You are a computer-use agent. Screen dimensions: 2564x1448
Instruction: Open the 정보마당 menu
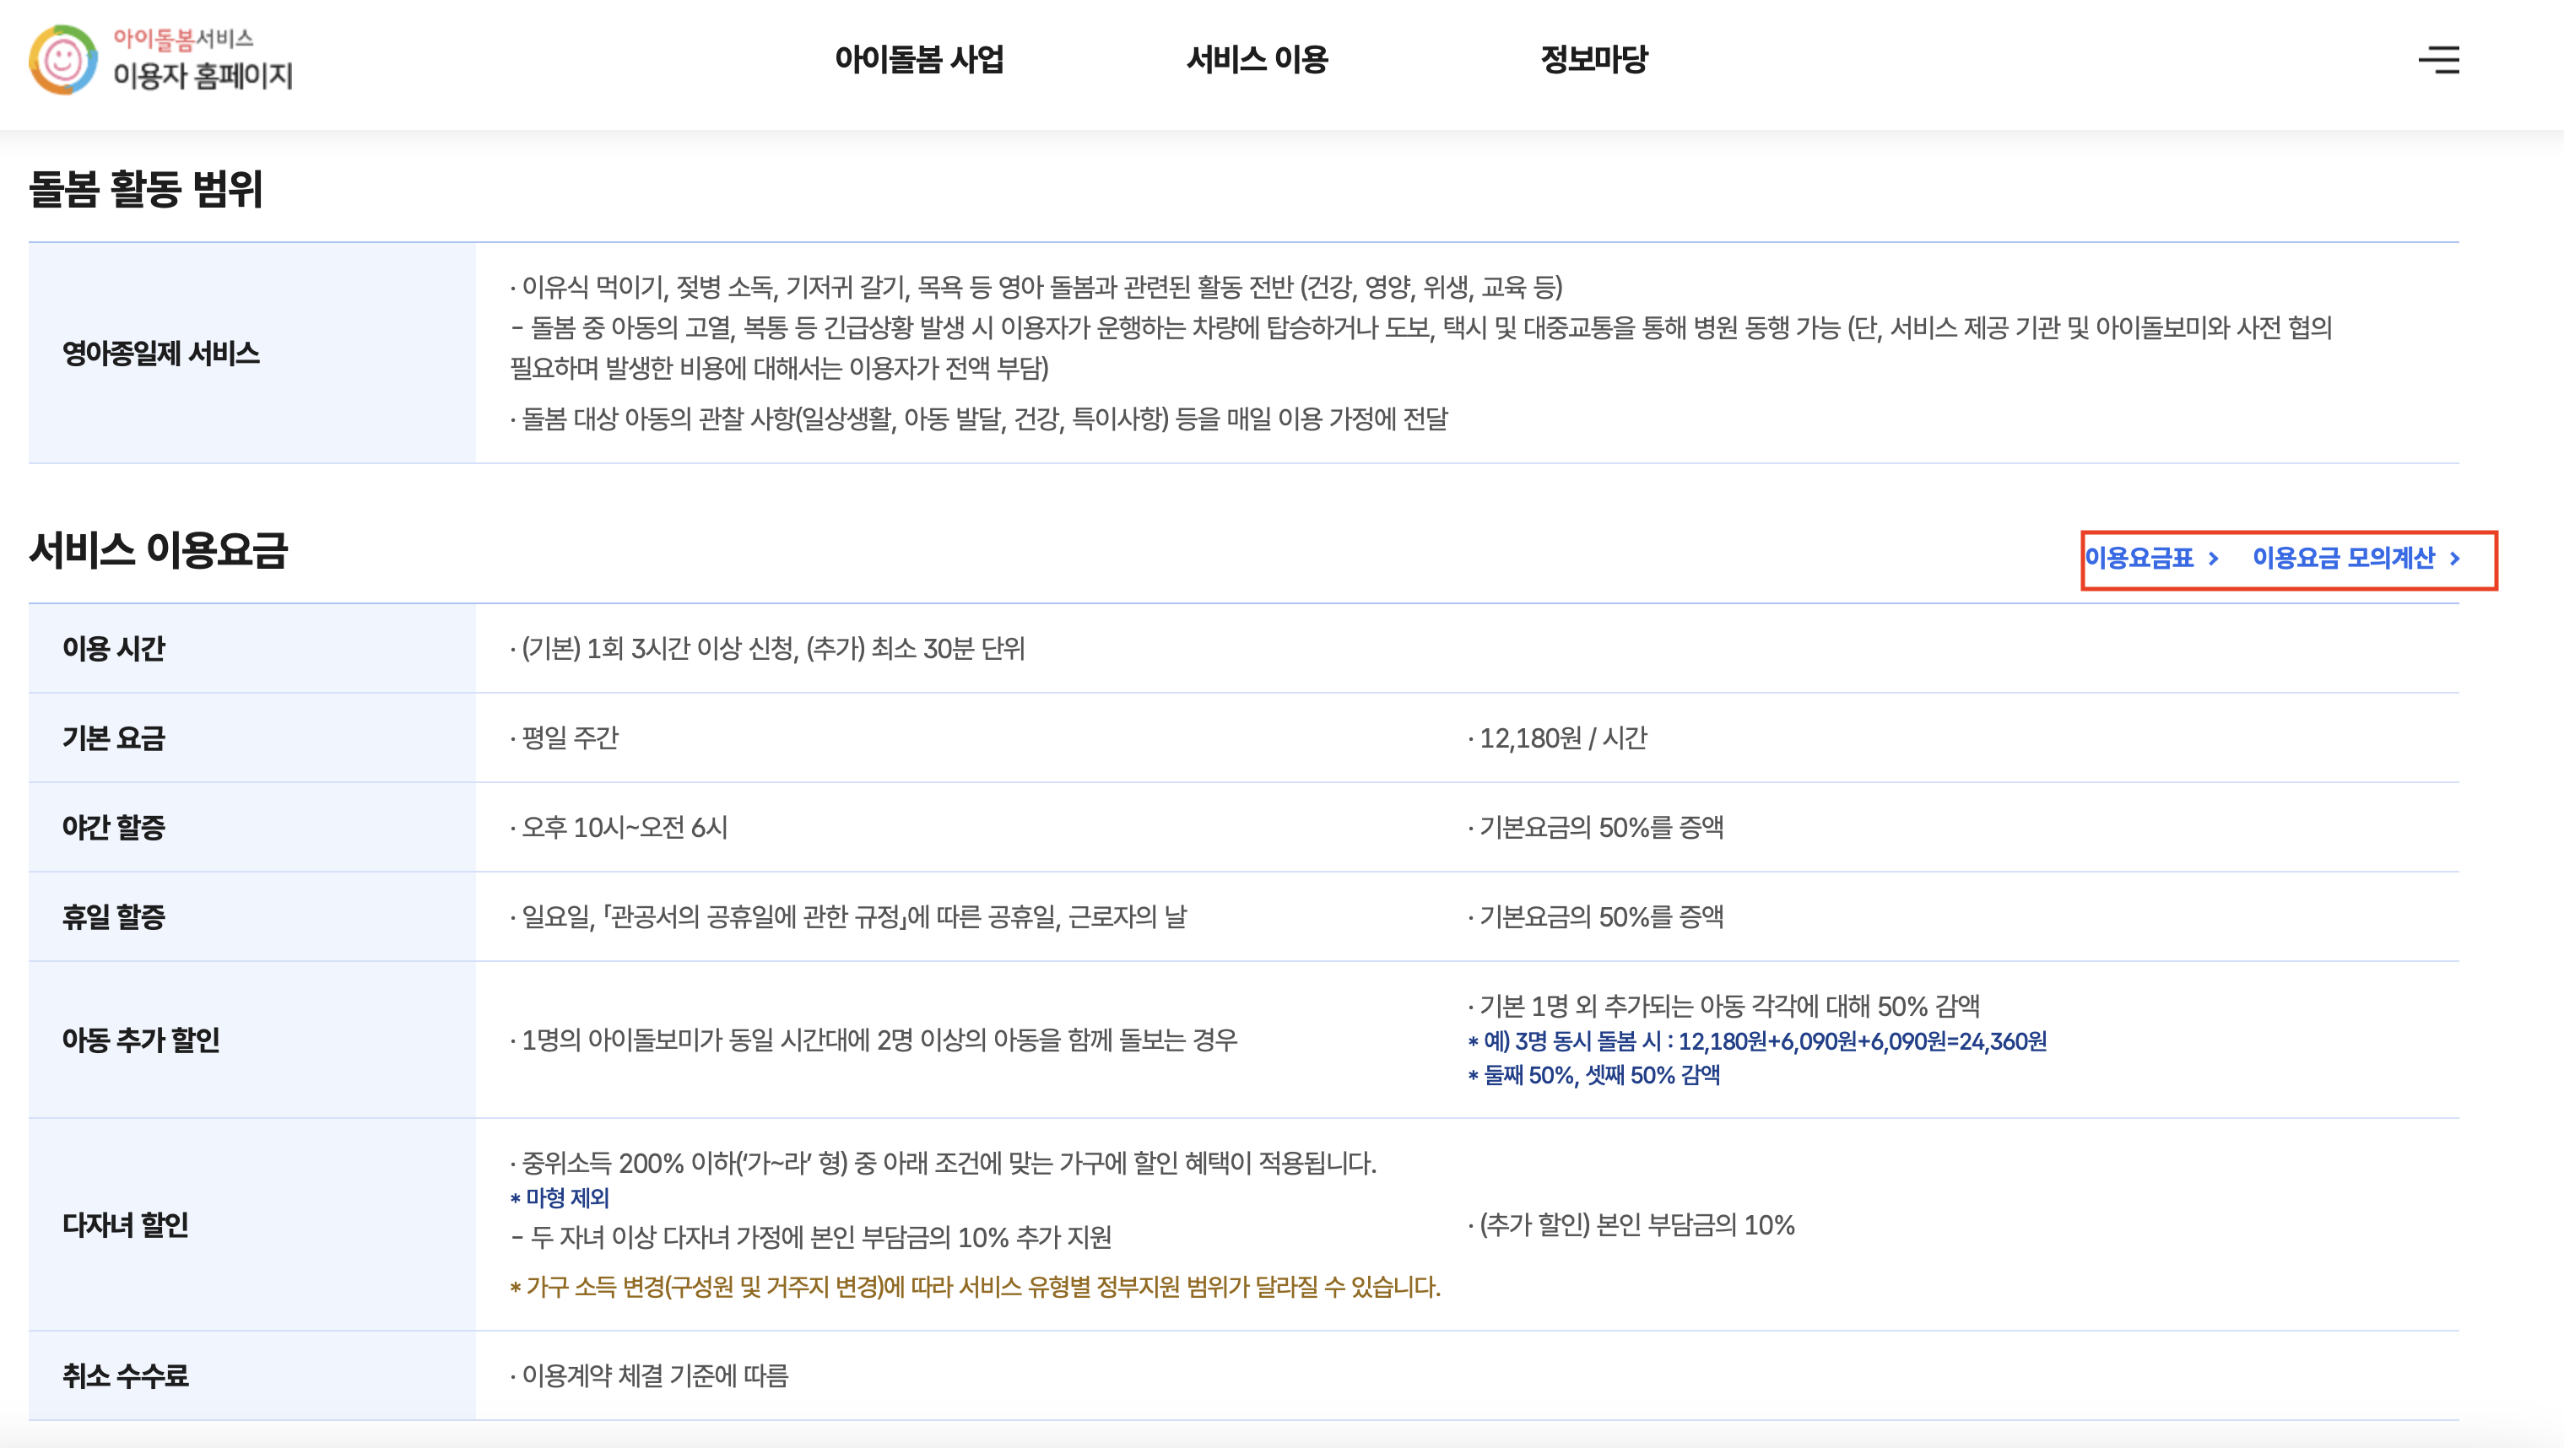point(1593,60)
